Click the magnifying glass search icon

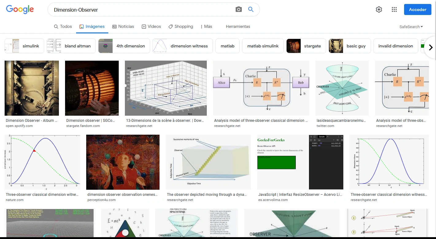[x=251, y=9]
